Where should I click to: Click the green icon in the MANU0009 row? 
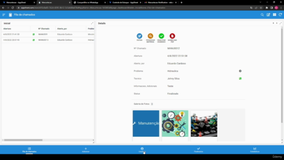coord(34,34)
